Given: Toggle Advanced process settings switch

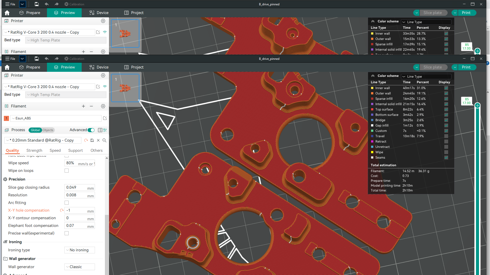Looking at the screenshot, I should click(91, 130).
